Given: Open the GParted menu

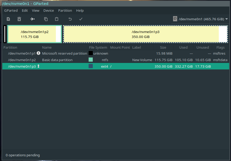Looking at the screenshot, I should 11,11.
